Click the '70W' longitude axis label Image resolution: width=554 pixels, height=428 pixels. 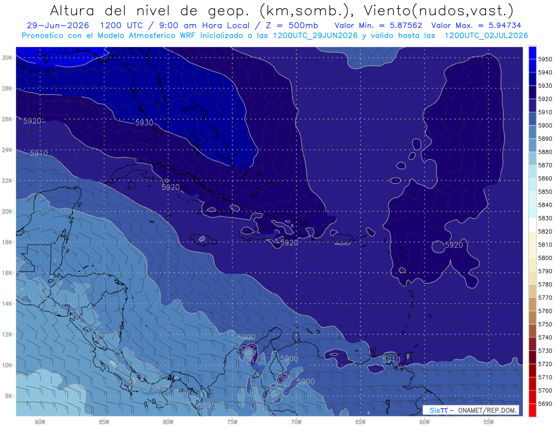coord(296,422)
